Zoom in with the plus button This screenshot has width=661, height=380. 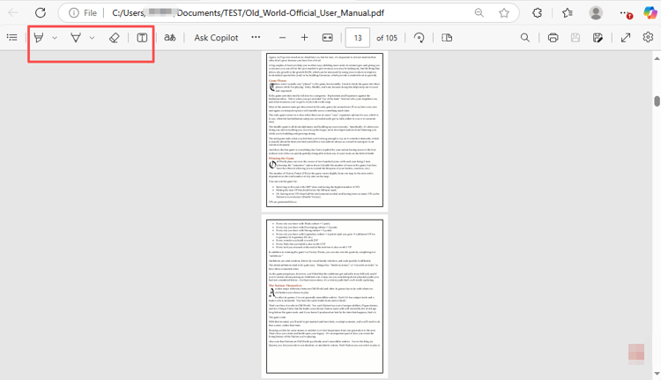coord(304,38)
